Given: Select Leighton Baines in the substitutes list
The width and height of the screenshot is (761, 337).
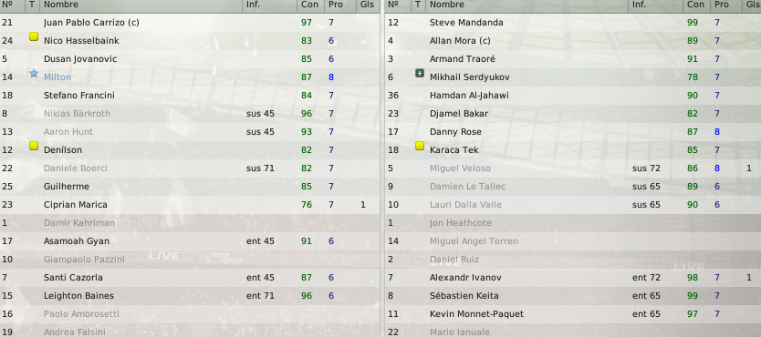Looking at the screenshot, I should pyautogui.click(x=190, y=296).
